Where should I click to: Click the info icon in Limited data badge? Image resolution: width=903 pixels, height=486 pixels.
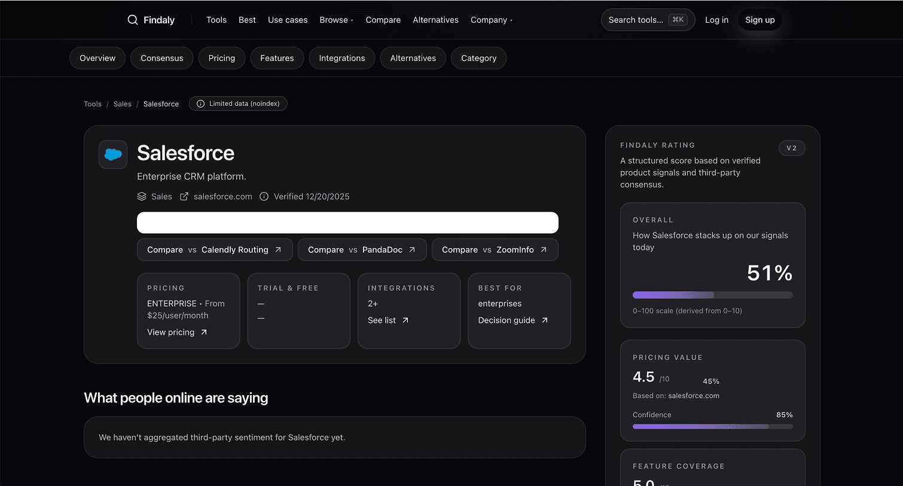pos(201,104)
